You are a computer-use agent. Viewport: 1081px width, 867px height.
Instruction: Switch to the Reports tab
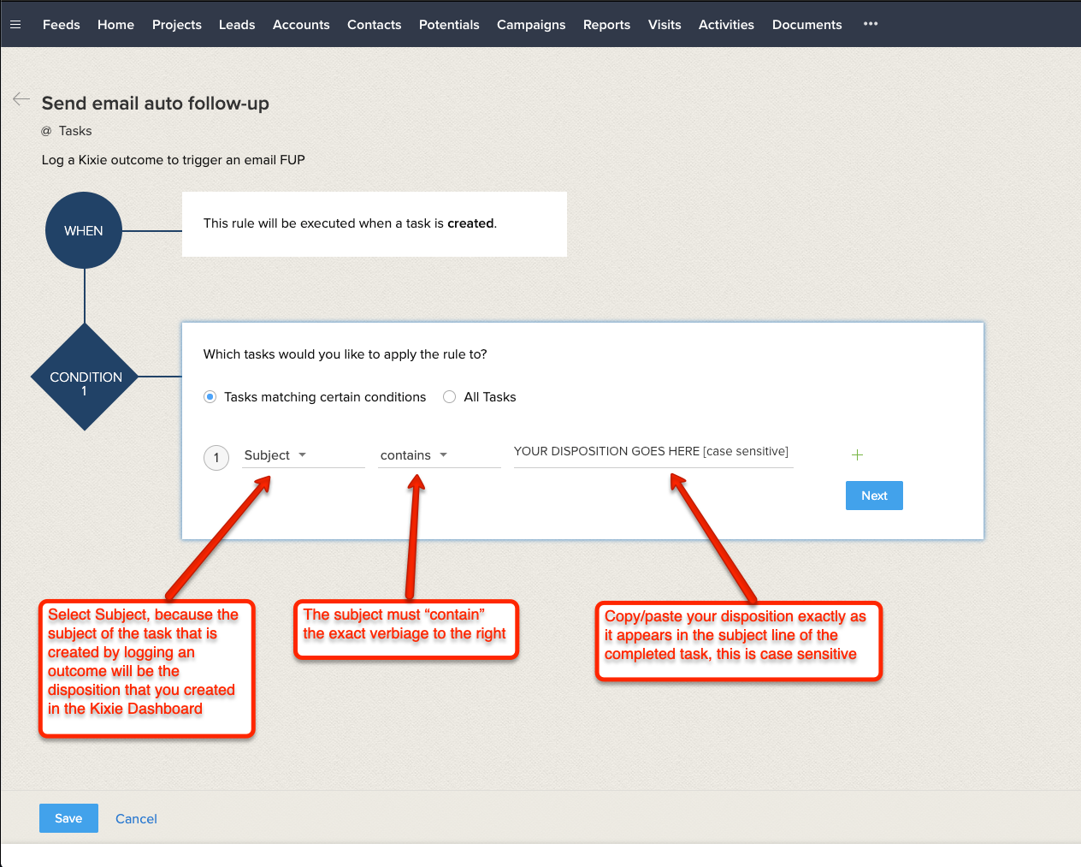point(606,25)
